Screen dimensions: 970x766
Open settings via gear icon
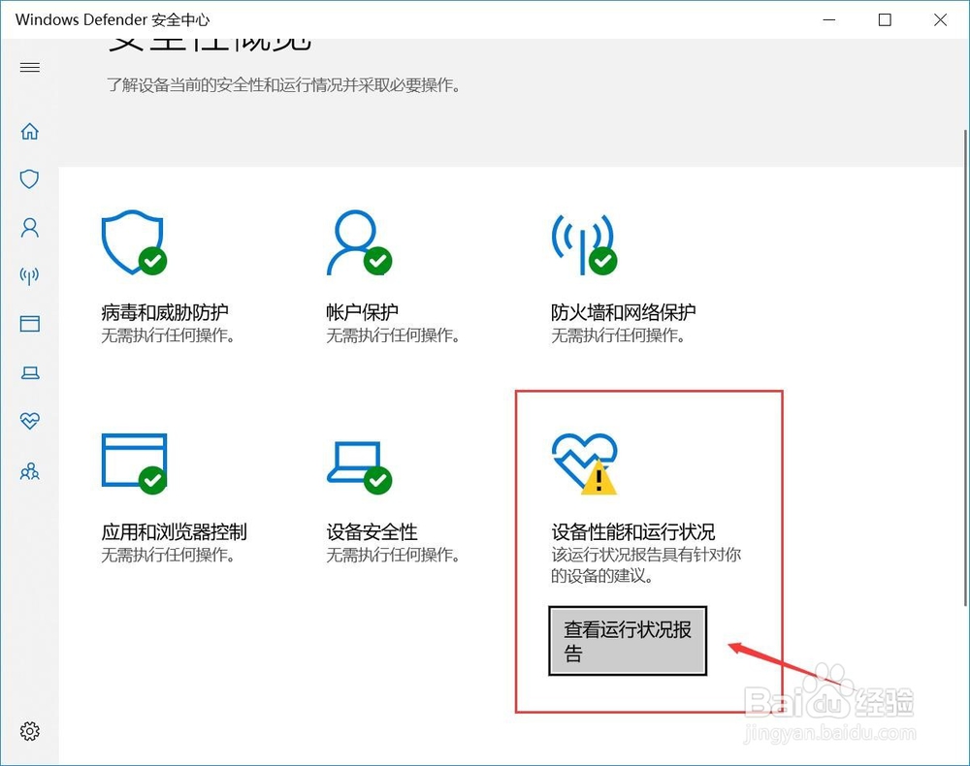coord(30,731)
